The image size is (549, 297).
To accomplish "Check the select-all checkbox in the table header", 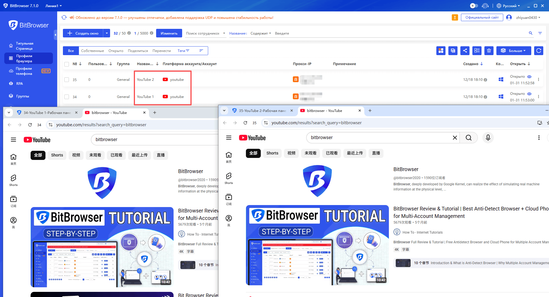I will (x=67, y=64).
